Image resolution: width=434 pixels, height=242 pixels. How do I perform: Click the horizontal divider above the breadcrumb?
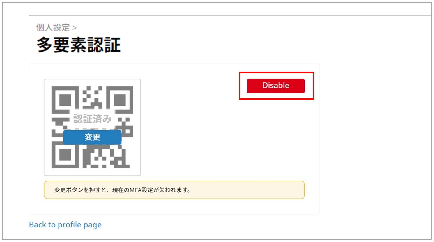(x=230, y=16)
